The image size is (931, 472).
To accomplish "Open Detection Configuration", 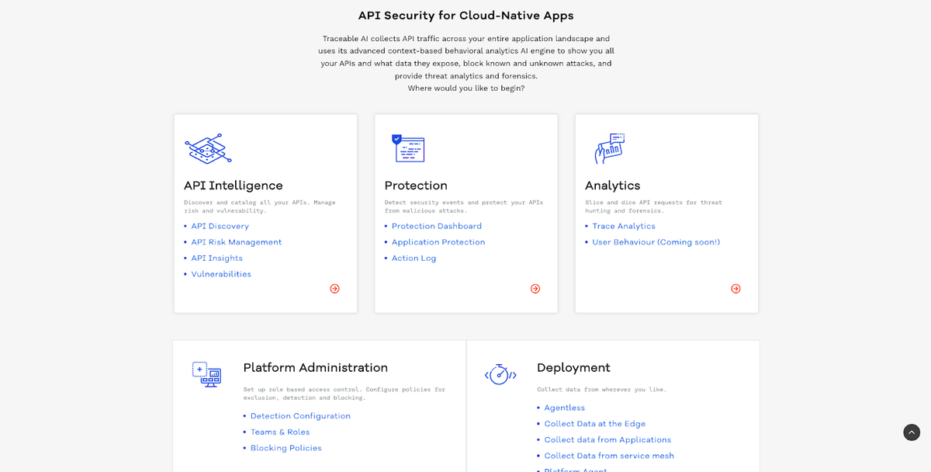I will coord(300,415).
